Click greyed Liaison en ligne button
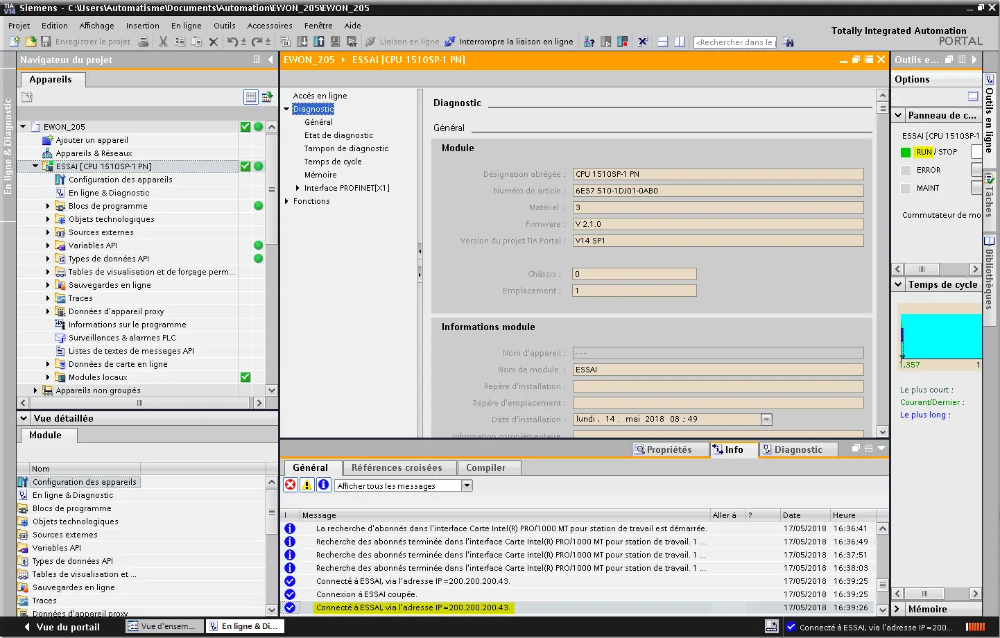 [x=402, y=42]
